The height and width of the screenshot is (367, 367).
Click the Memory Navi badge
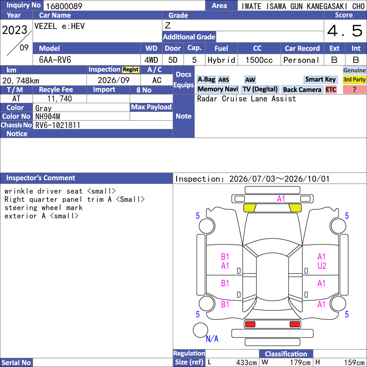(x=217, y=89)
